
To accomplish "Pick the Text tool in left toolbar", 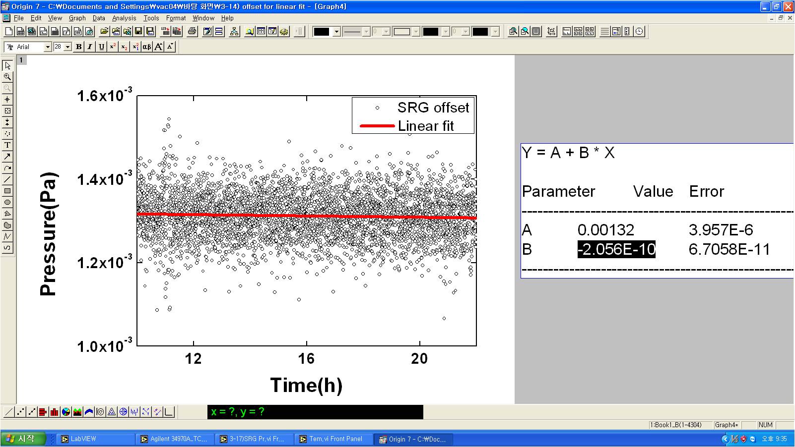I will (7, 145).
